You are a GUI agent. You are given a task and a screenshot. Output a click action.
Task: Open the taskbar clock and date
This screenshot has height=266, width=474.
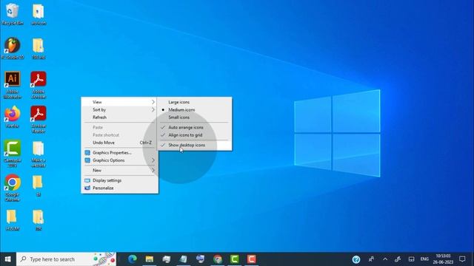(x=443, y=259)
